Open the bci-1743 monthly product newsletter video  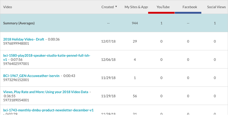pos(48,110)
